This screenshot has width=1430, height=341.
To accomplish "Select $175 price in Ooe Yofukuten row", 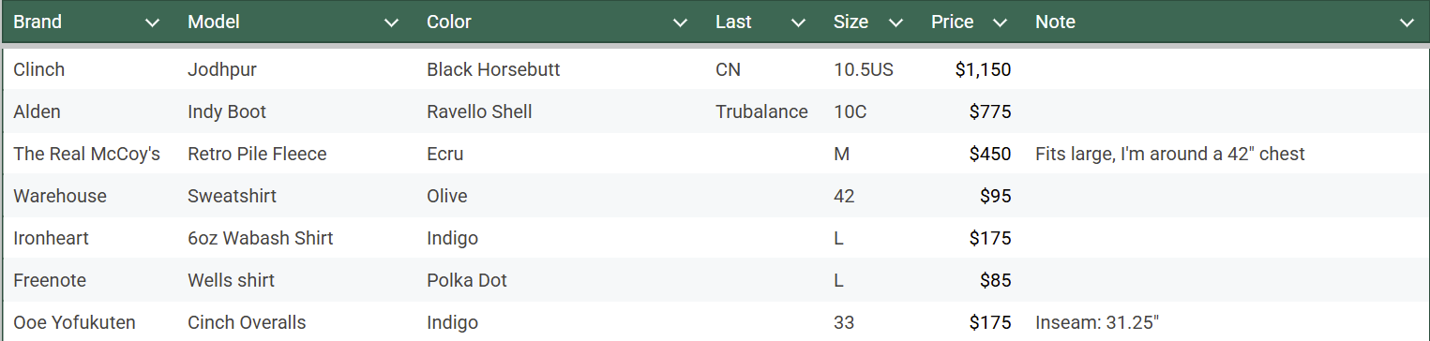I will click(990, 322).
